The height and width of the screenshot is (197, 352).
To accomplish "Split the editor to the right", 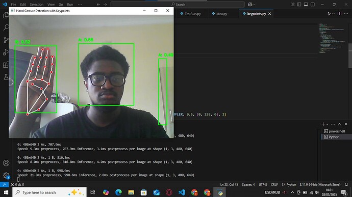I will [x=339, y=14].
